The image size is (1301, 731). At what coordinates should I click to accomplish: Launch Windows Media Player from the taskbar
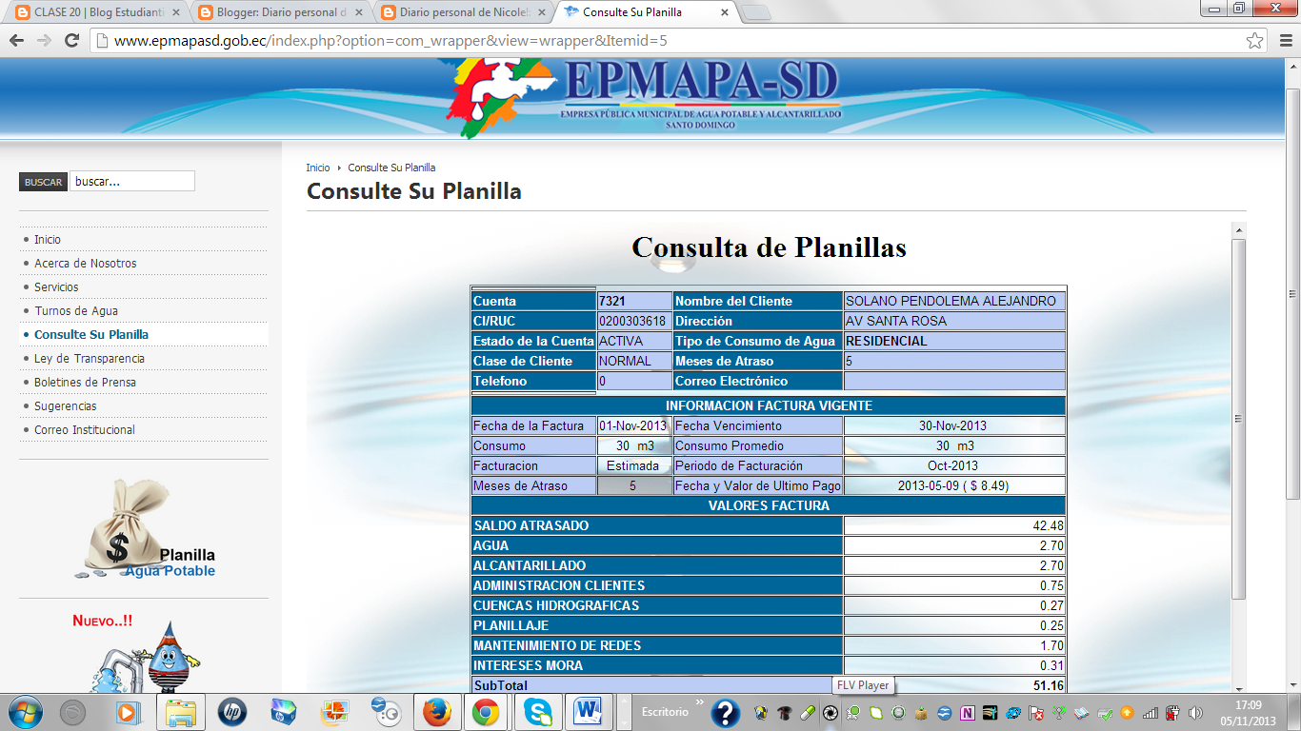(126, 712)
